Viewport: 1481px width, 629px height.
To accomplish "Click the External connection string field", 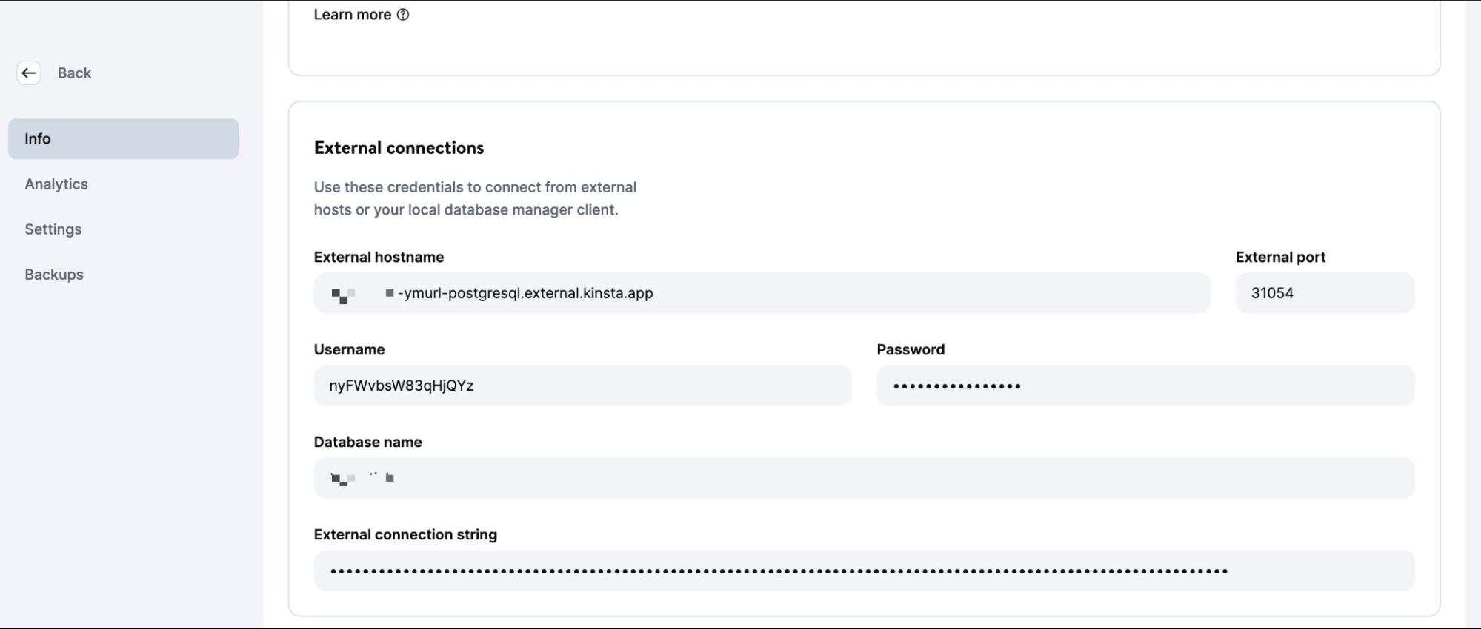I will coord(864,570).
